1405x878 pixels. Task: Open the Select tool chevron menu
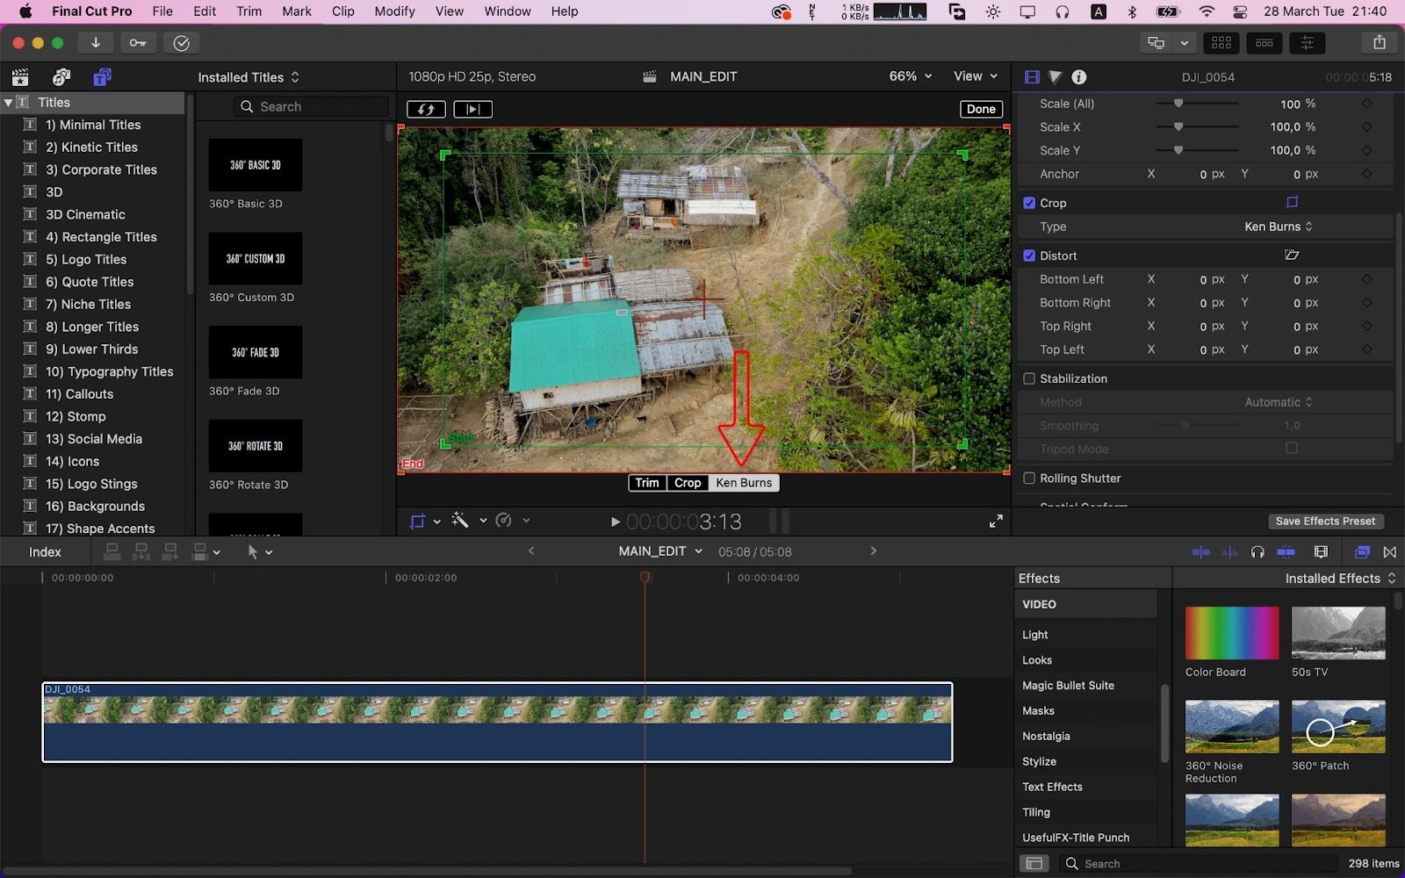pyautogui.click(x=269, y=552)
